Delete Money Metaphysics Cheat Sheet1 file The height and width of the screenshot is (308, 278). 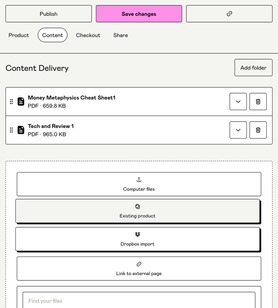258,101
